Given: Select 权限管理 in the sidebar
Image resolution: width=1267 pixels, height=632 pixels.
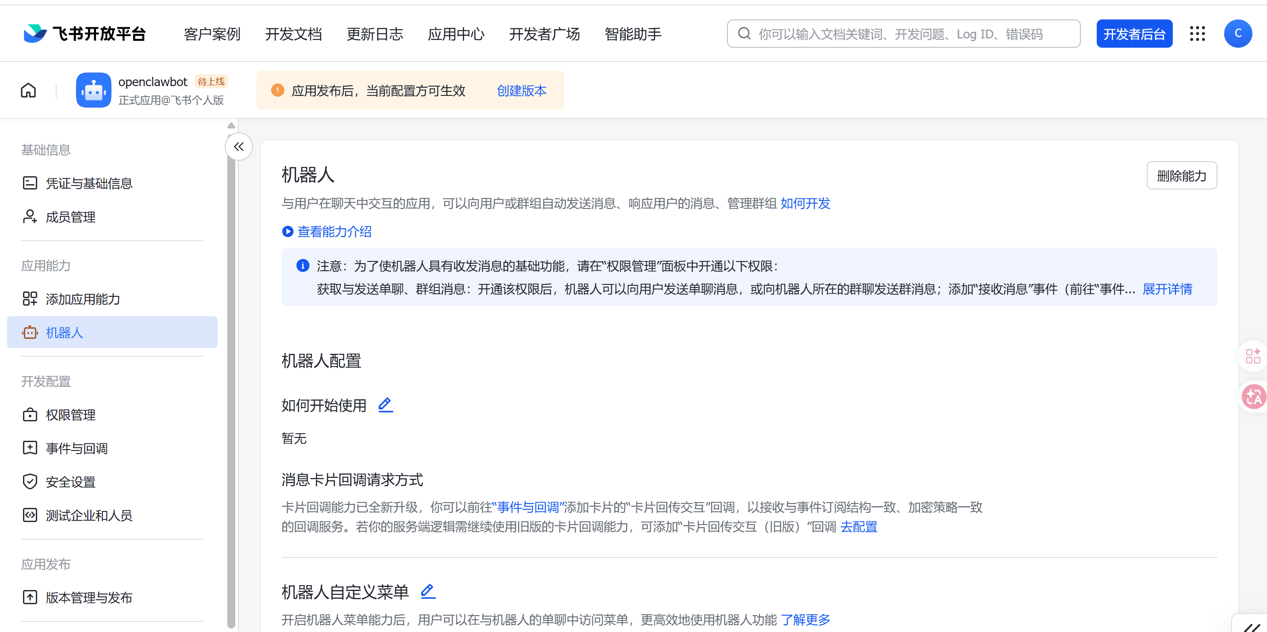Looking at the screenshot, I should [x=70, y=415].
